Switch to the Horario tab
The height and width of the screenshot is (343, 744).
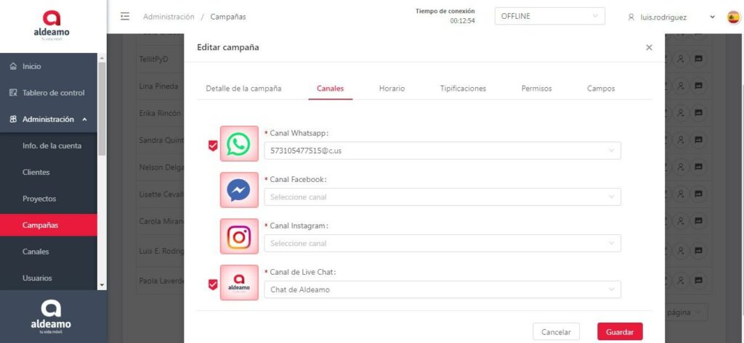tap(392, 88)
